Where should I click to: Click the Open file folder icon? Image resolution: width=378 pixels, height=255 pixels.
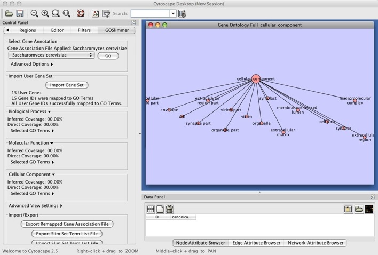[9, 13]
